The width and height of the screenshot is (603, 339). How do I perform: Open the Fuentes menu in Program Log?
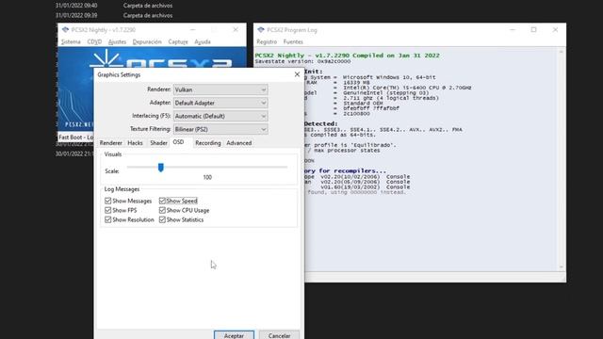point(293,41)
